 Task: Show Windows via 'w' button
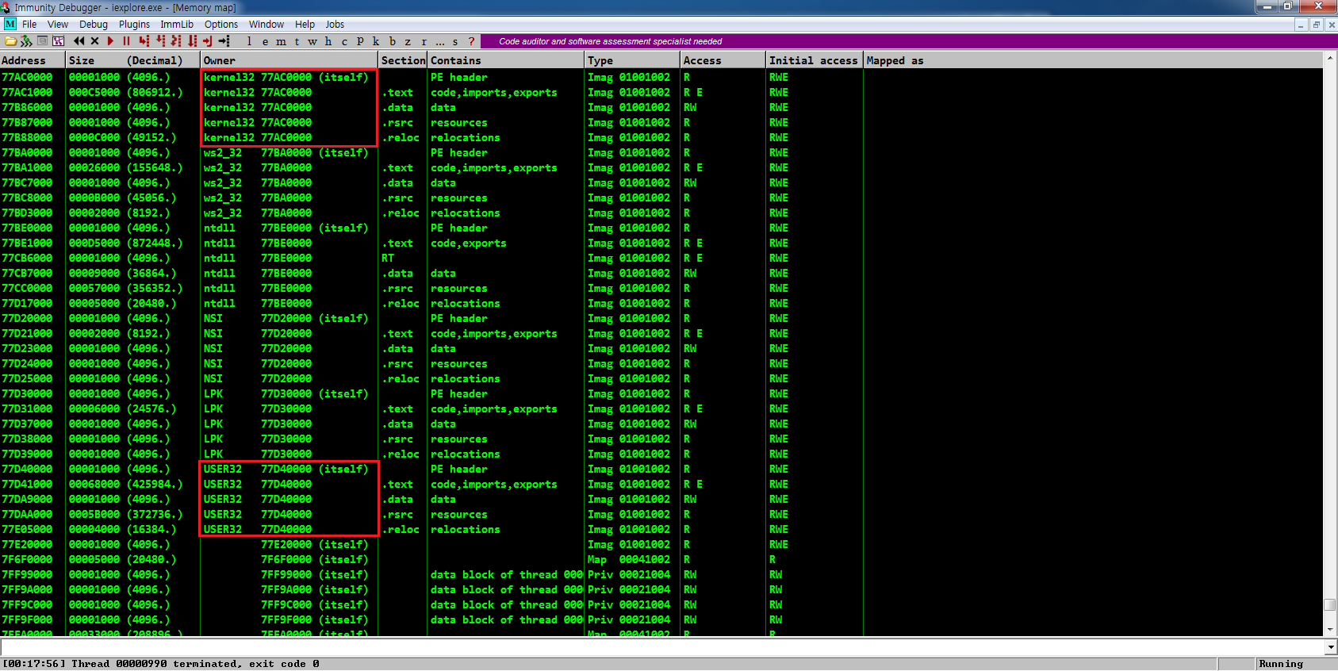[x=312, y=41]
